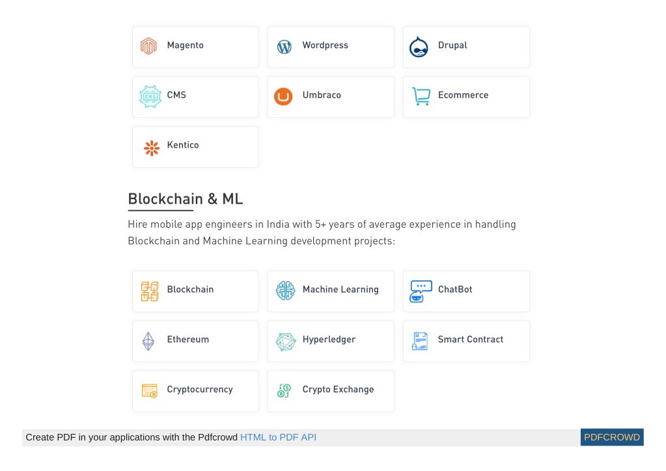Click the Hire mobile app engineers paragraph
This screenshot has width=666, height=471.
click(322, 232)
